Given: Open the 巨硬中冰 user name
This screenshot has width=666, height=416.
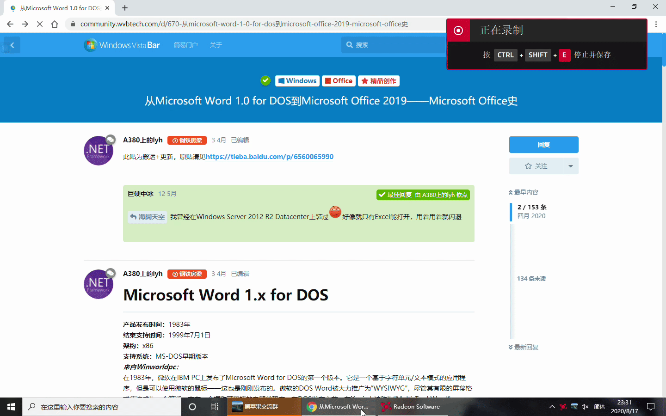Looking at the screenshot, I should (141, 194).
